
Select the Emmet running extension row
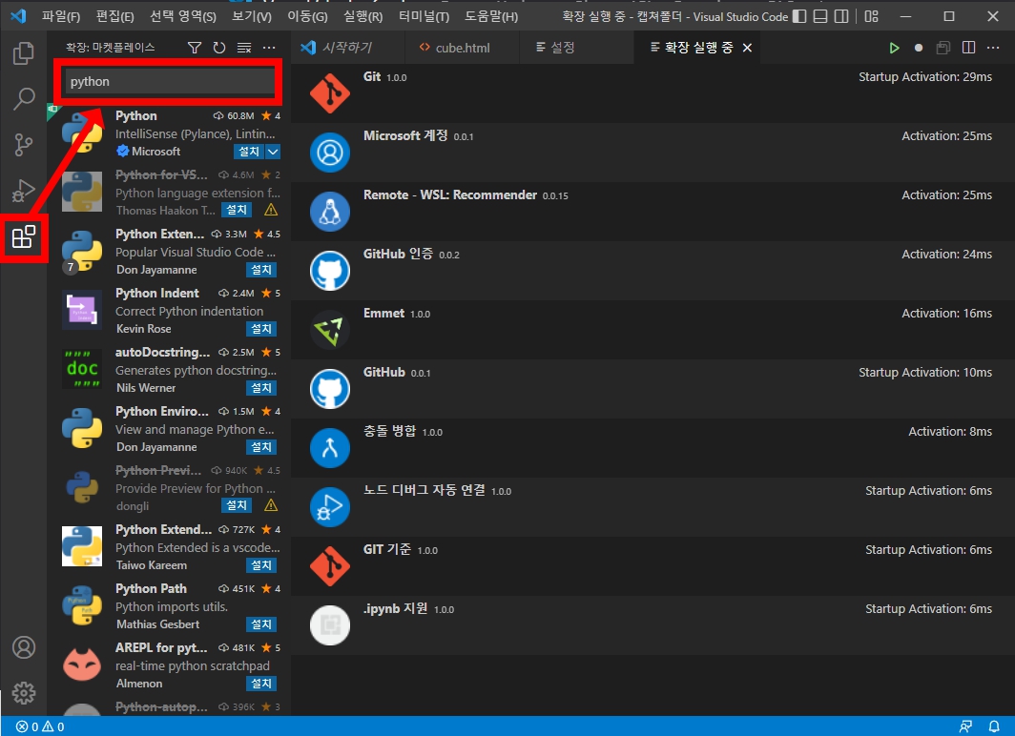[x=652, y=329]
